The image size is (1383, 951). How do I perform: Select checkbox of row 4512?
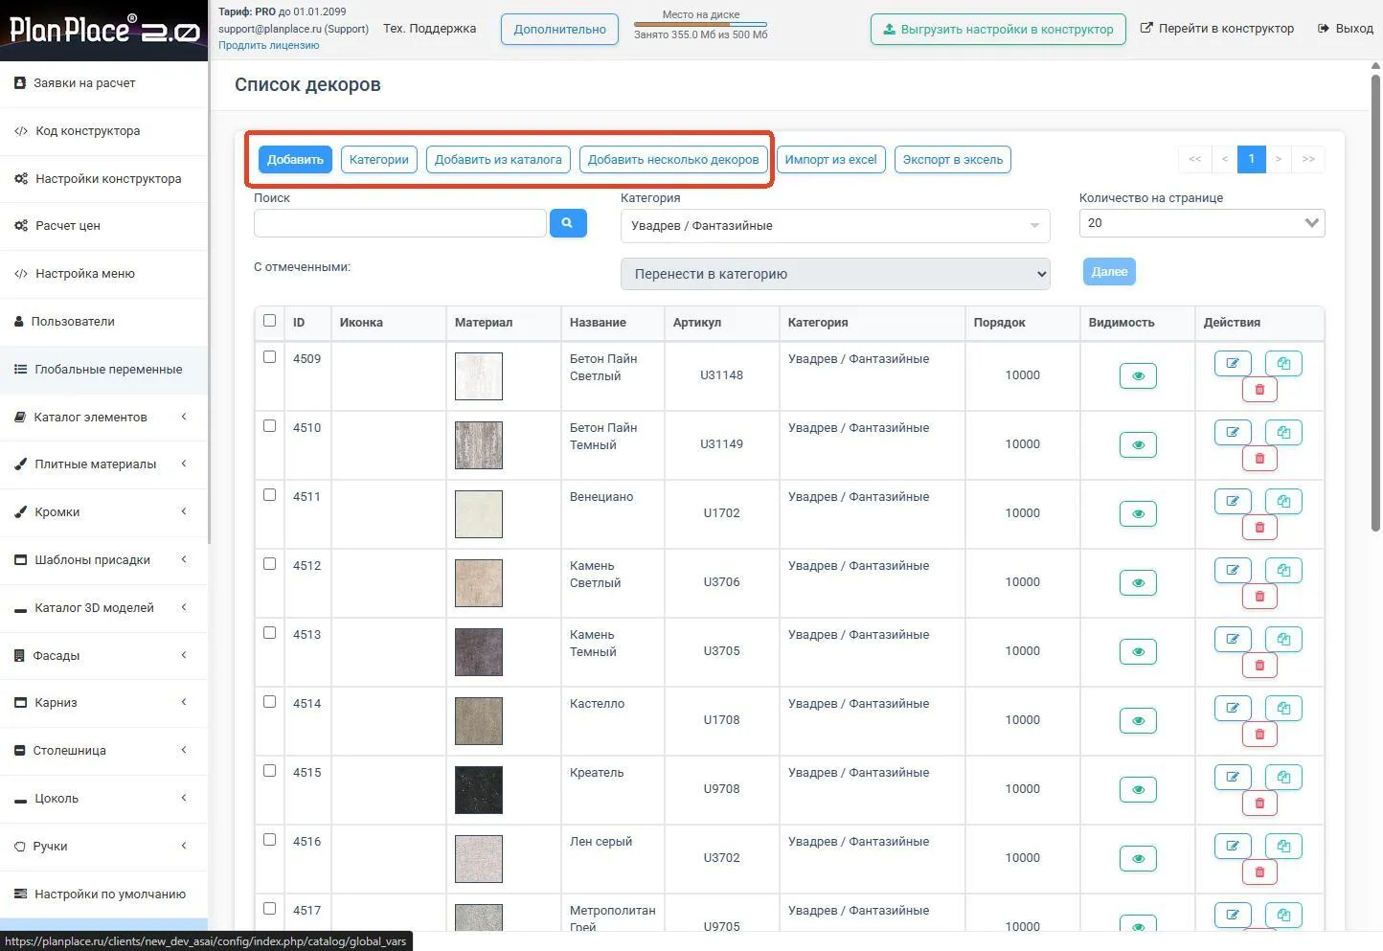pyautogui.click(x=269, y=564)
